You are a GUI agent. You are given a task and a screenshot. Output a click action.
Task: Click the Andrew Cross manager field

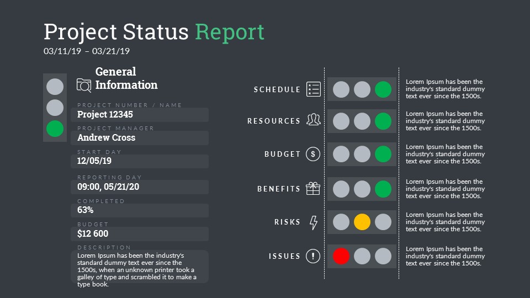pyautogui.click(x=140, y=138)
